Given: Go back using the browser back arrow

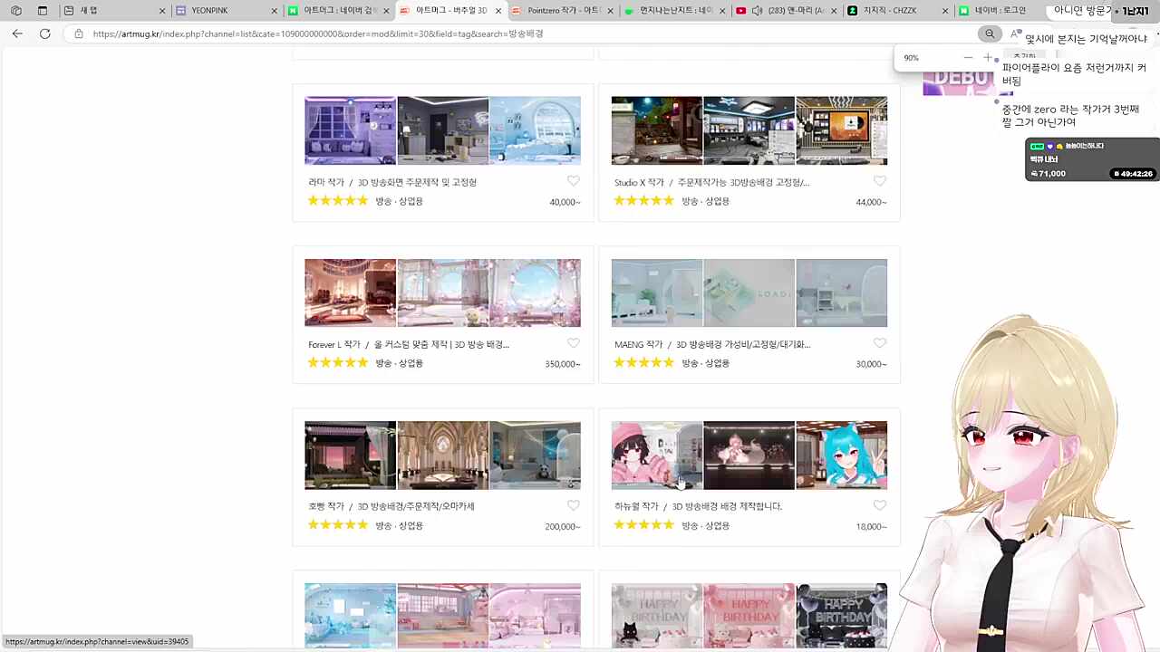Looking at the screenshot, I should tap(17, 34).
